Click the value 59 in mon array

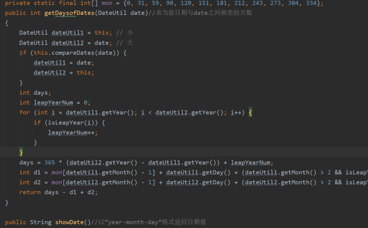click(155, 3)
